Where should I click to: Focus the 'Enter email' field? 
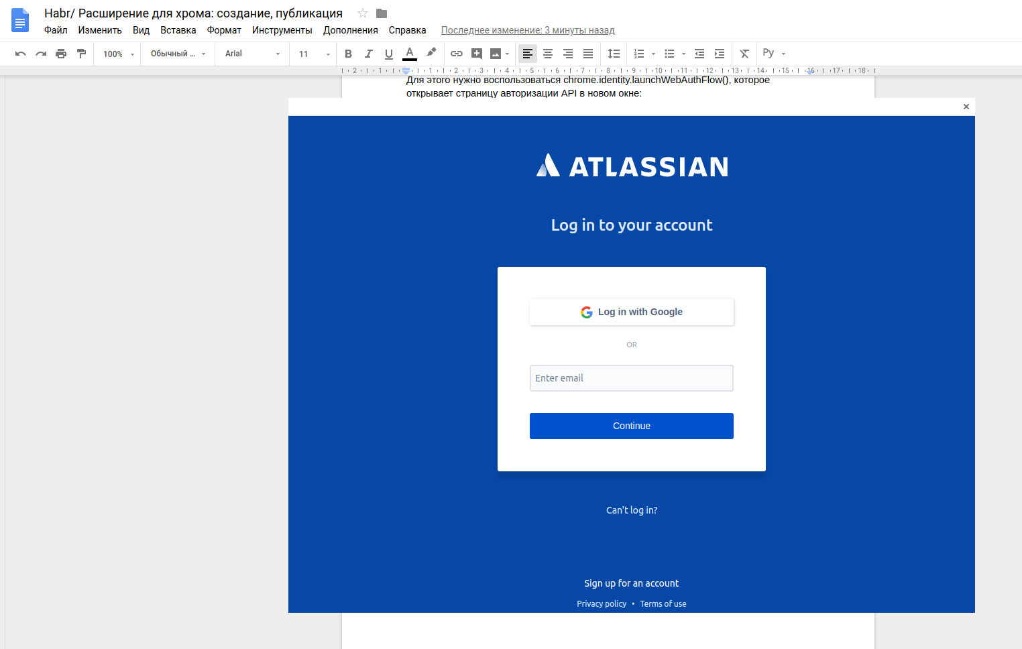(x=632, y=378)
